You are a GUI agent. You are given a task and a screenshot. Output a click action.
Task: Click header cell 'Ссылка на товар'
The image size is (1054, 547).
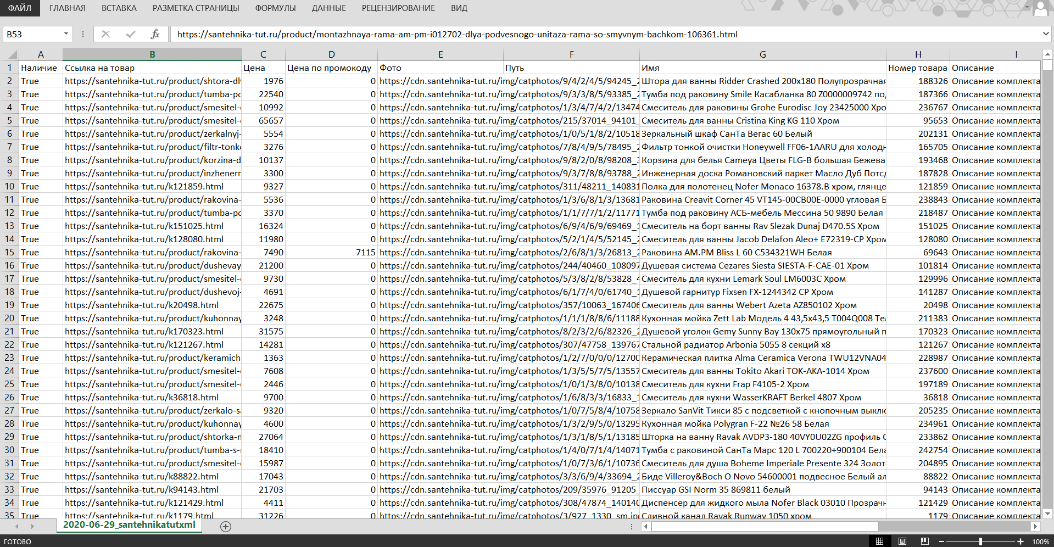(x=152, y=68)
